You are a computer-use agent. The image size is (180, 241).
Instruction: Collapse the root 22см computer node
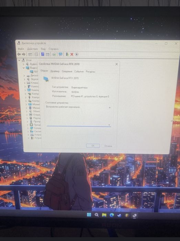pos(19,60)
